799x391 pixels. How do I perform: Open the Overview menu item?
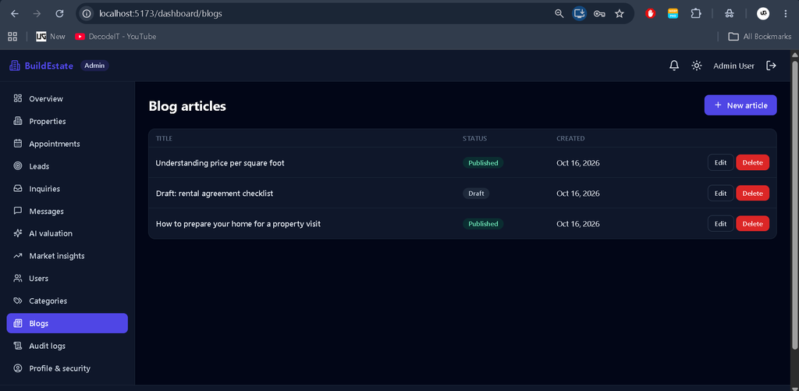[x=67, y=98]
